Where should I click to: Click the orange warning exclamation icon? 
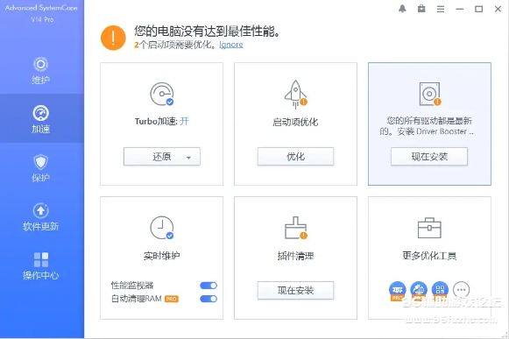[x=113, y=38]
